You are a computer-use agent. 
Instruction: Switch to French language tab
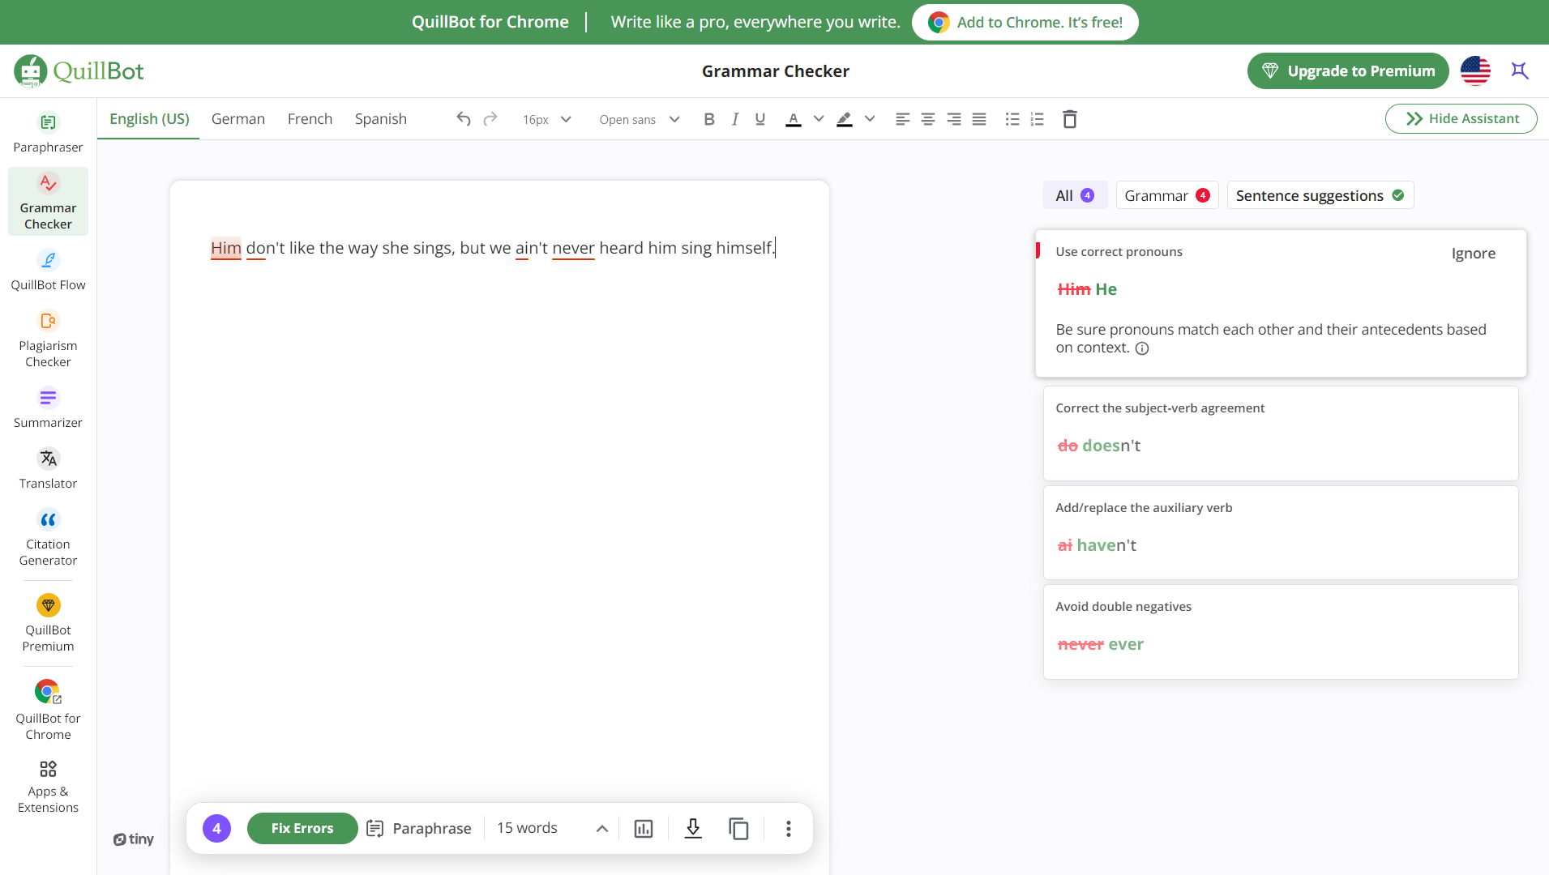pos(310,119)
